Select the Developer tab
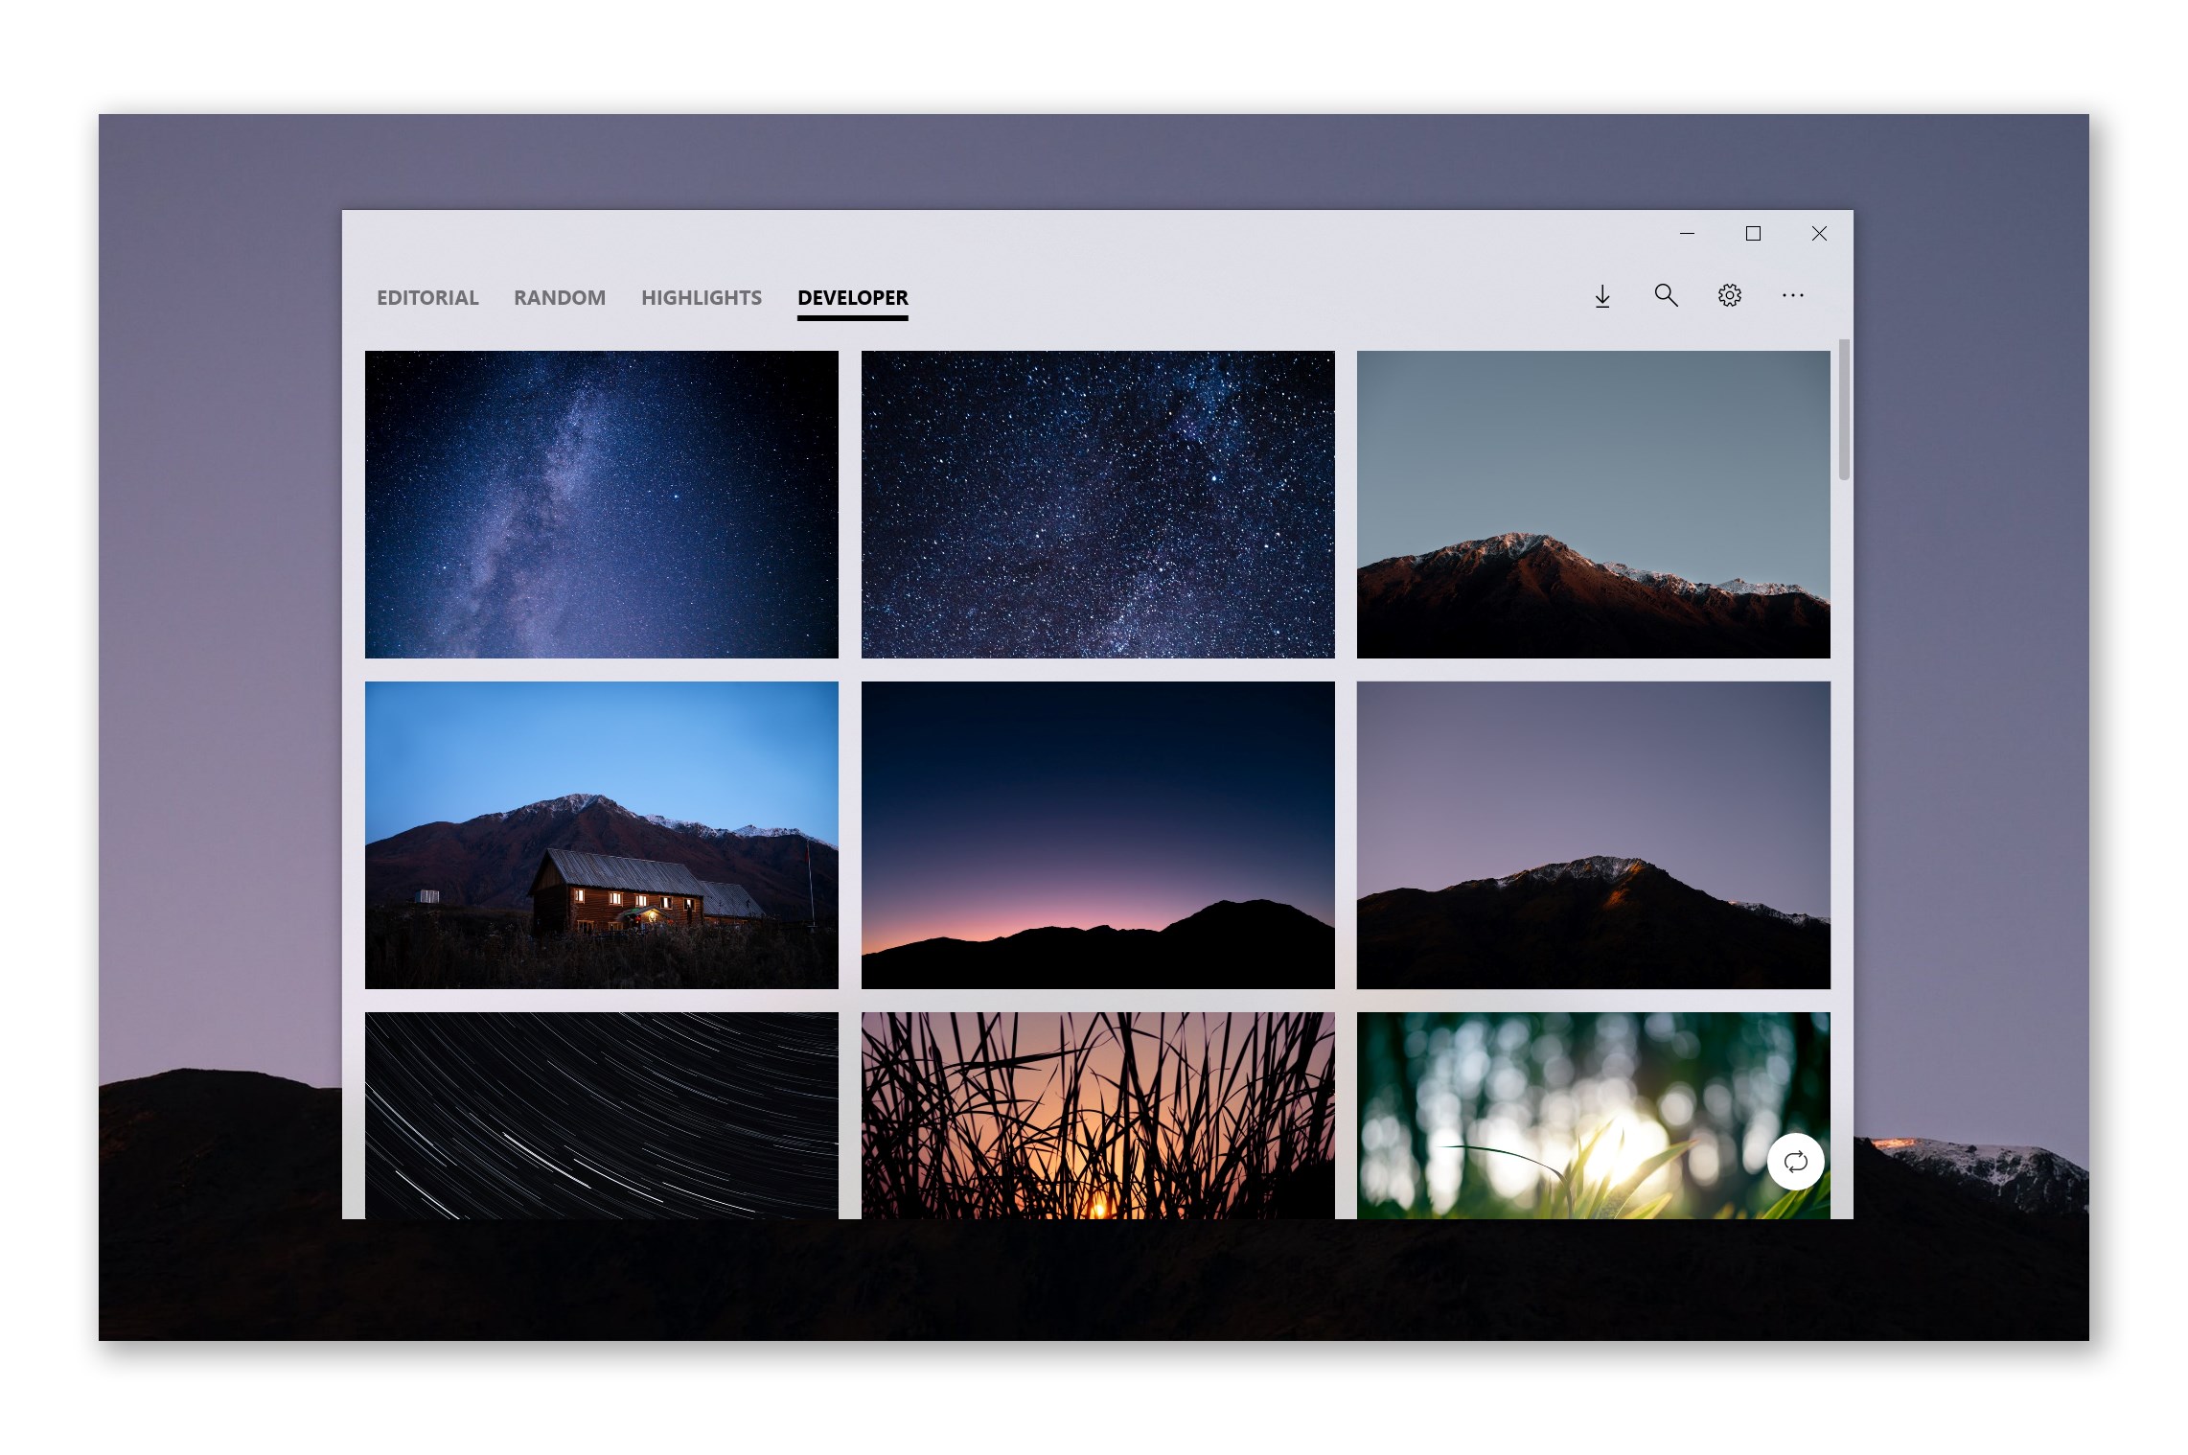 pos(852,298)
